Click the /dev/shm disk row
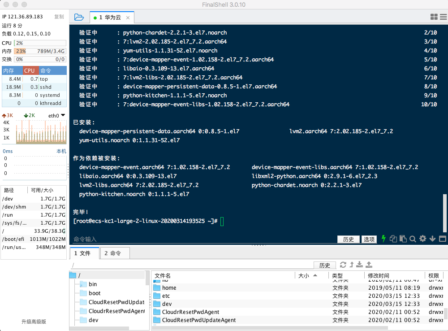448x331 pixels. 34,207
